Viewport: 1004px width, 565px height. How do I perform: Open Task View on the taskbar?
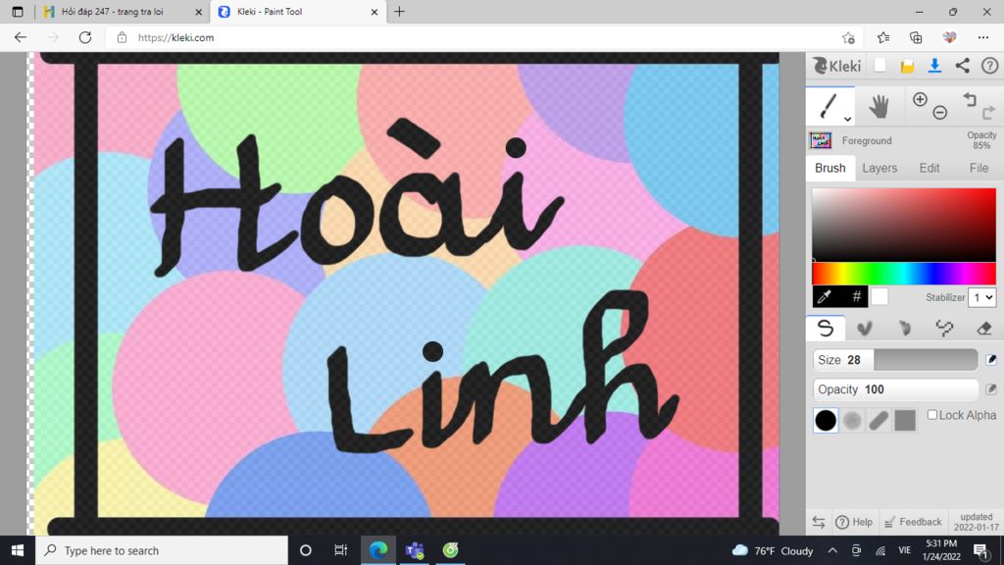(340, 550)
